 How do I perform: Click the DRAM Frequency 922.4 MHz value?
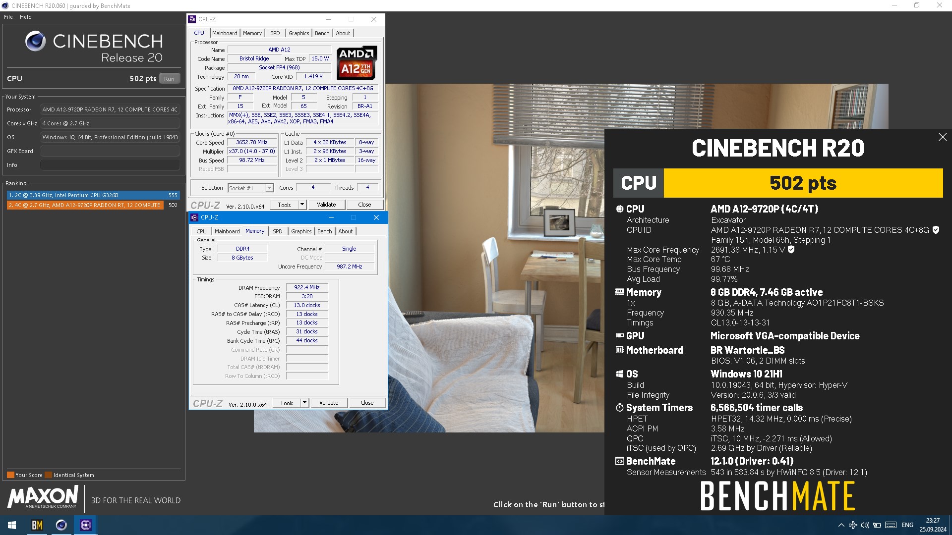pyautogui.click(x=307, y=287)
